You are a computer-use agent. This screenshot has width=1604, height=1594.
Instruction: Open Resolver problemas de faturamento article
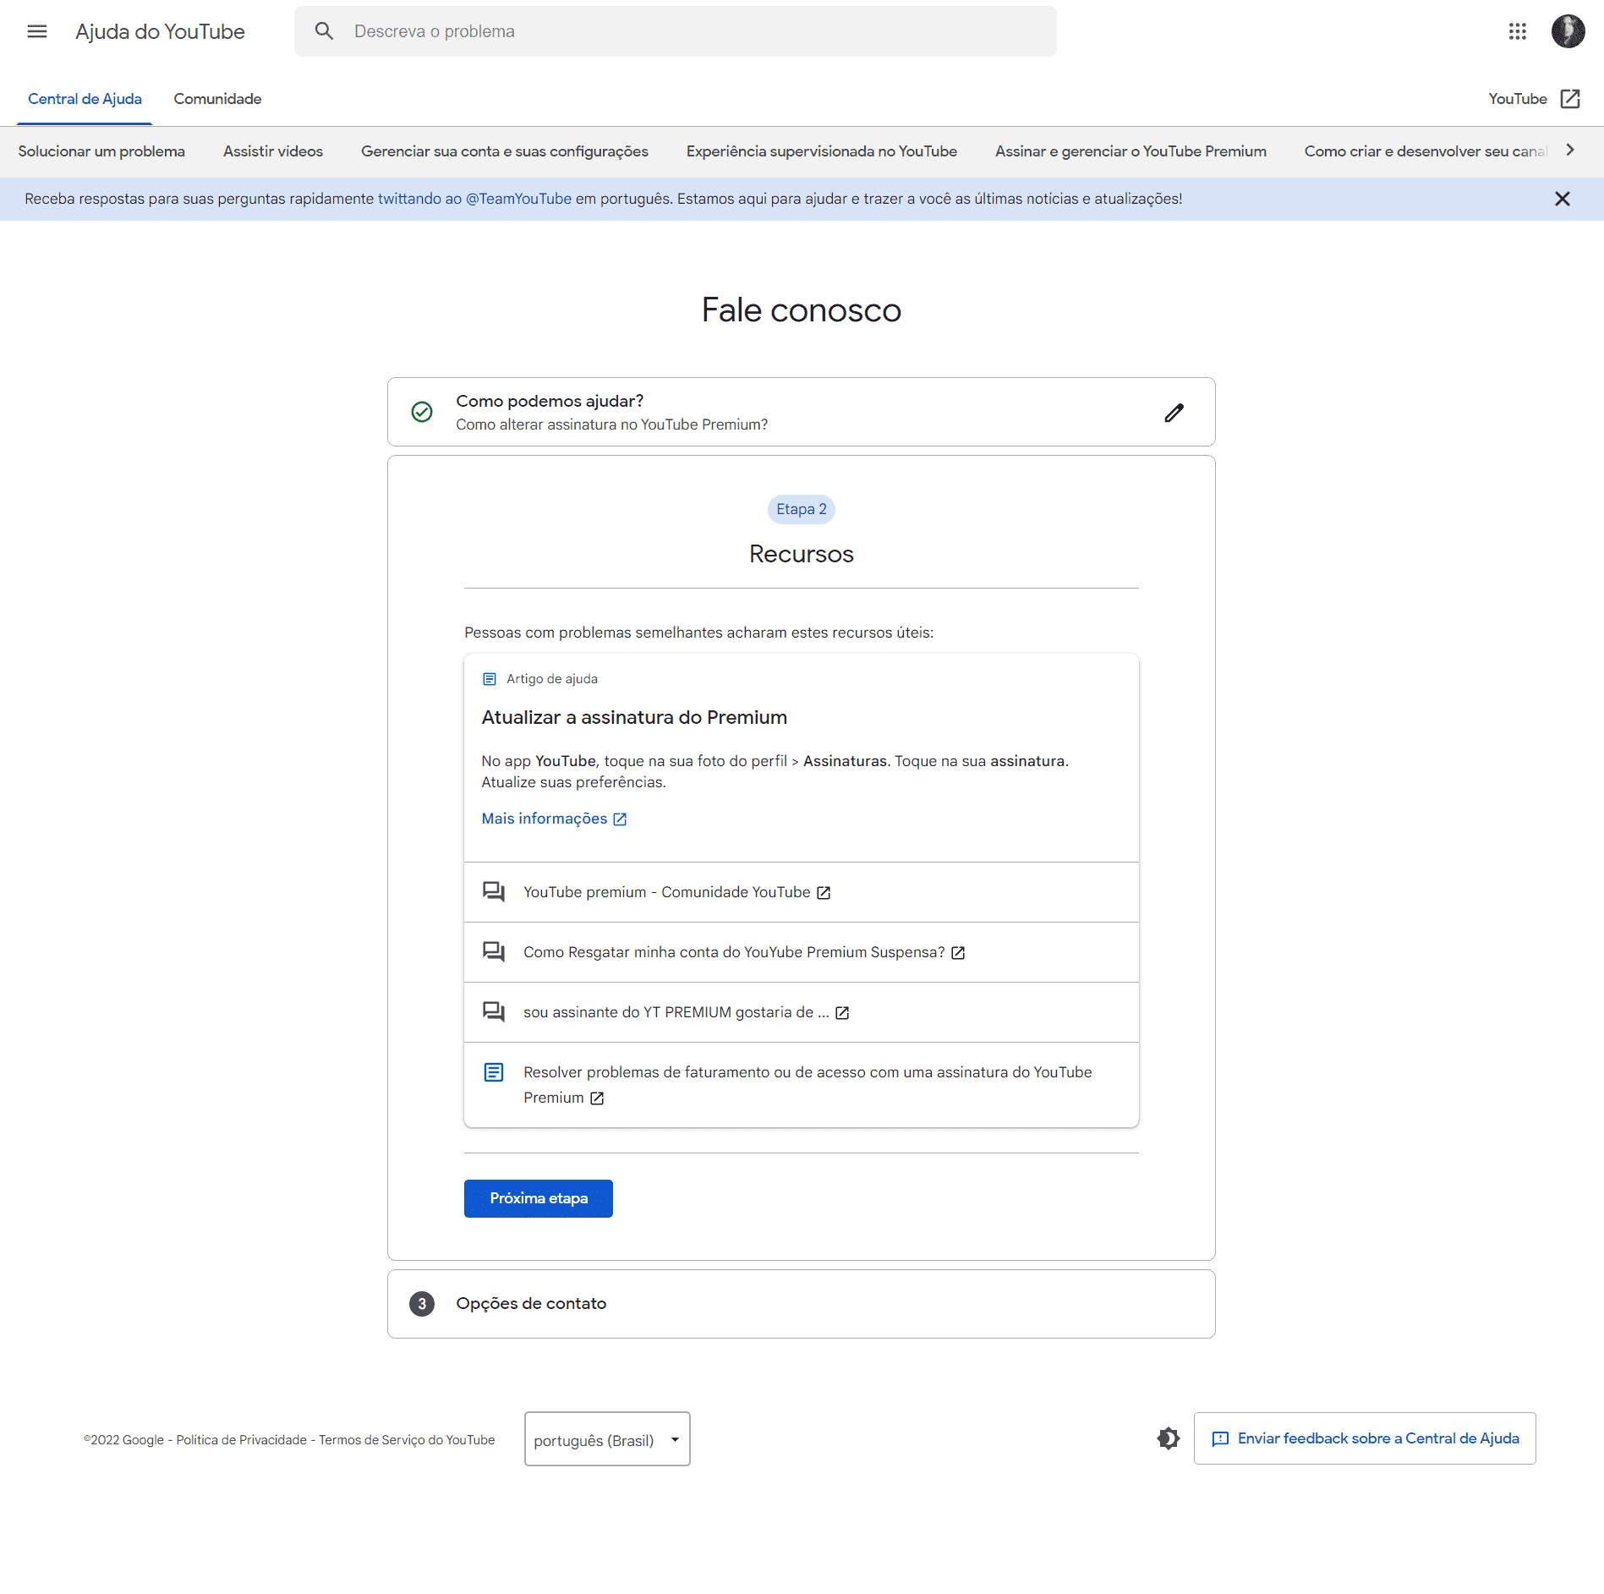[x=807, y=1085]
